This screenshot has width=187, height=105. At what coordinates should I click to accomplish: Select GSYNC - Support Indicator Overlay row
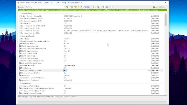click(x=91, y=61)
